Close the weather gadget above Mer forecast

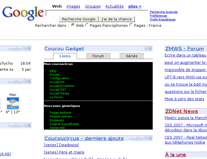(x=29, y=82)
